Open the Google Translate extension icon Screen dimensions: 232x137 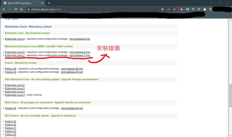[187, 9]
